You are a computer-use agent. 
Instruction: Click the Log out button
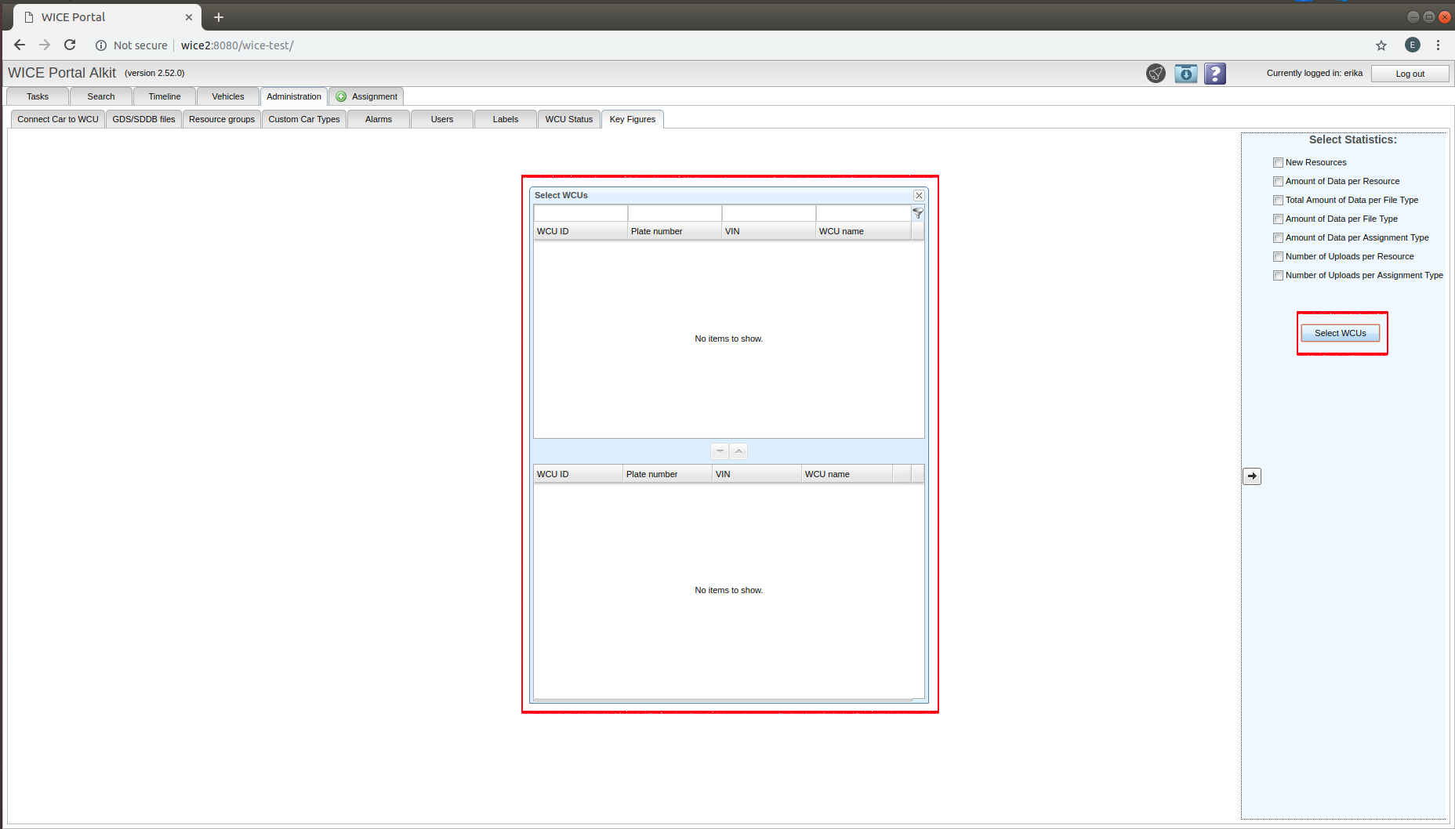click(1410, 74)
